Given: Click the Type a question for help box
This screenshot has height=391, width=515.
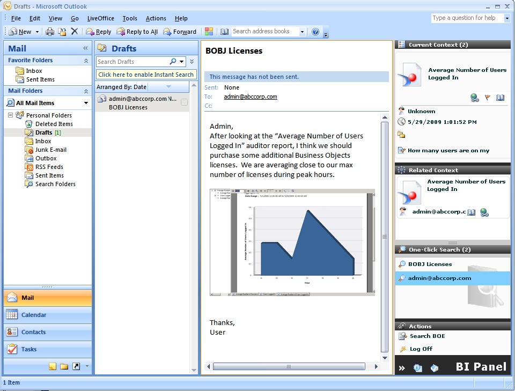Looking at the screenshot, I should pyautogui.click(x=467, y=18).
